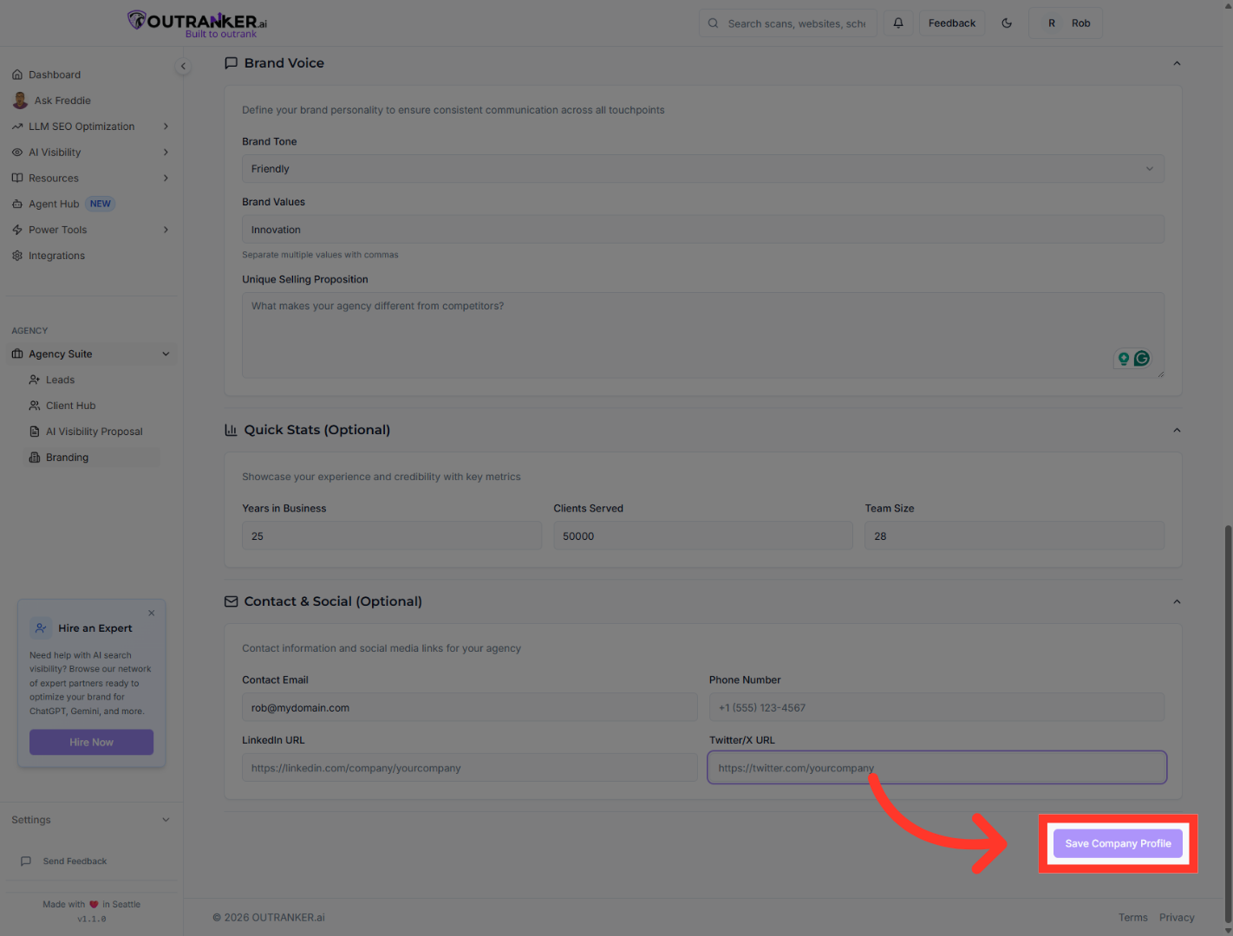Click the Grammarly icon in the proposition field
This screenshot has width=1233, height=936.
point(1141,358)
